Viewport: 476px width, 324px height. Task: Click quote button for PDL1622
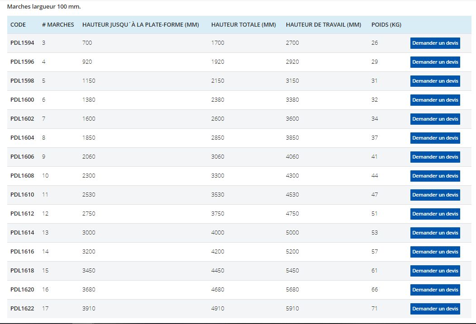coord(435,309)
